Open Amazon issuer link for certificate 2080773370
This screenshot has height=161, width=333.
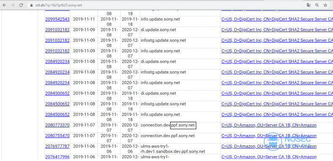(269, 125)
